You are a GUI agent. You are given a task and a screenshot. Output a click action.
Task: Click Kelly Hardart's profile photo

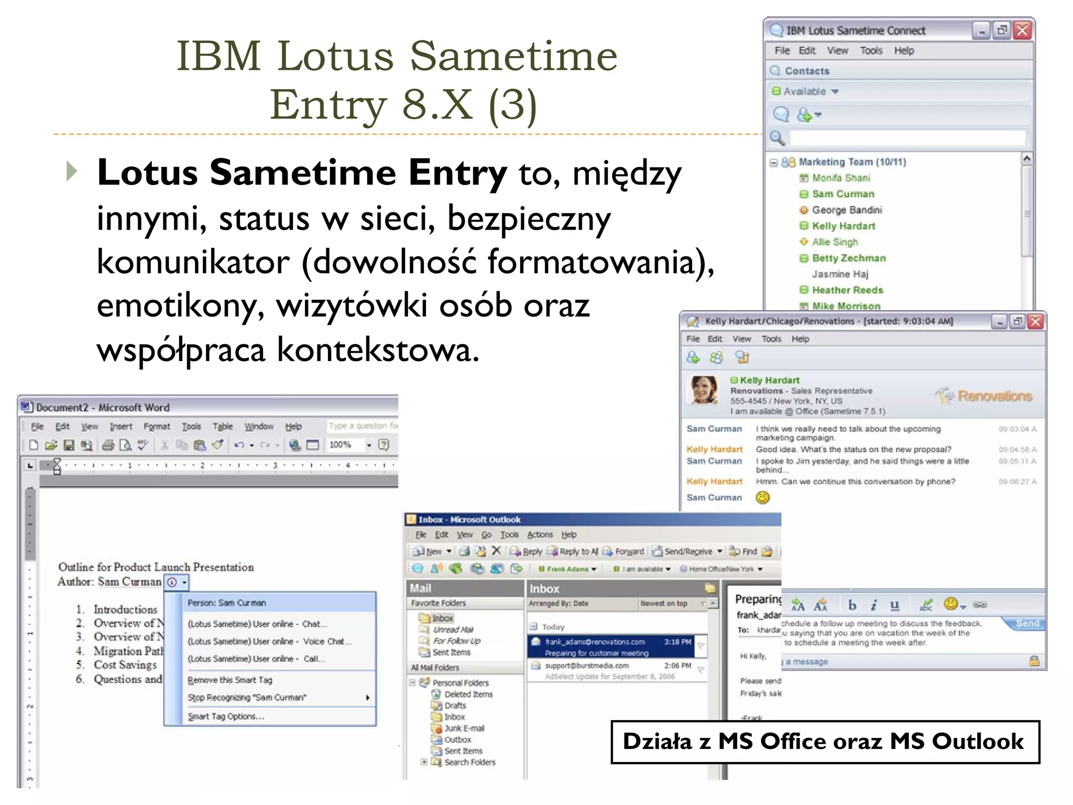point(703,390)
